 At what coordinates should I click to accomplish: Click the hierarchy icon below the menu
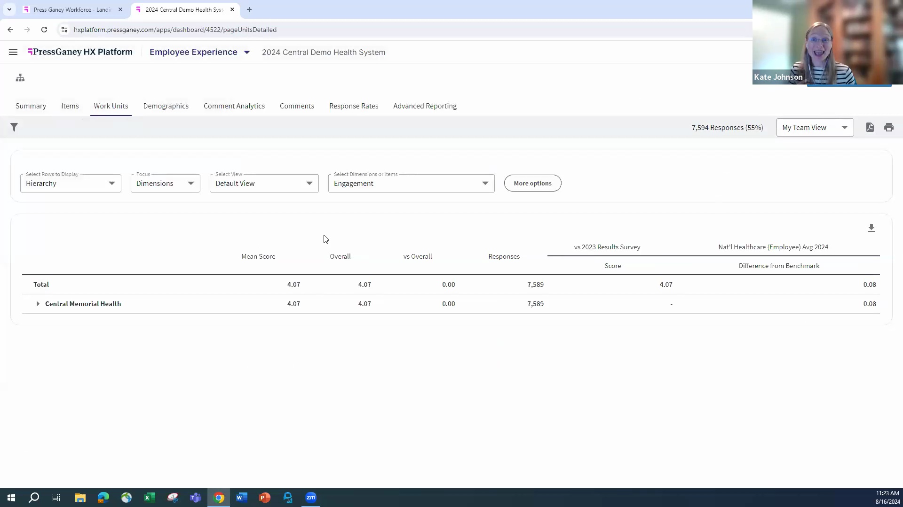tap(20, 78)
